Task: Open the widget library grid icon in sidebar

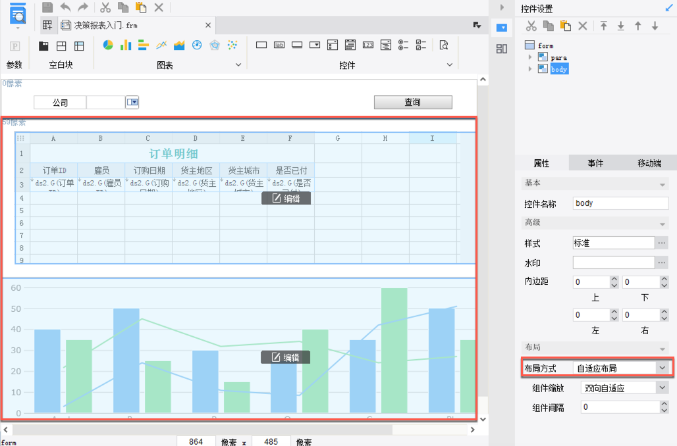Action: [502, 49]
